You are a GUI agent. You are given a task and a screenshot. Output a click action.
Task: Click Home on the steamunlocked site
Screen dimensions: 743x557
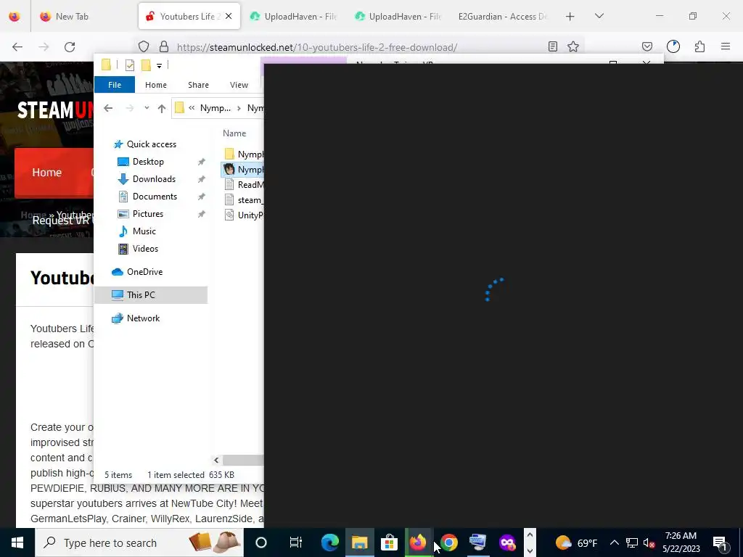point(47,173)
